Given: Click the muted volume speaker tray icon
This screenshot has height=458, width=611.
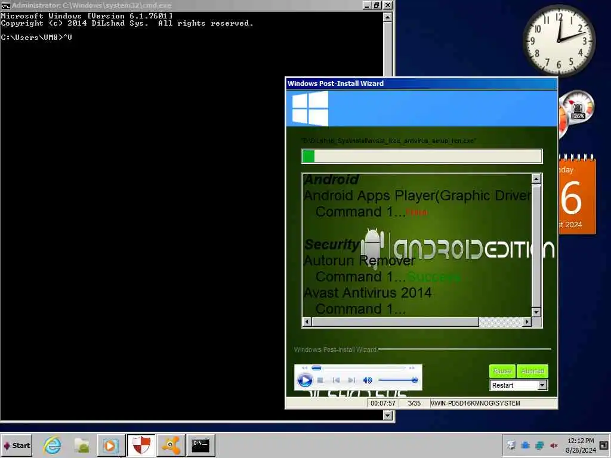Looking at the screenshot, I should pyautogui.click(x=554, y=445).
